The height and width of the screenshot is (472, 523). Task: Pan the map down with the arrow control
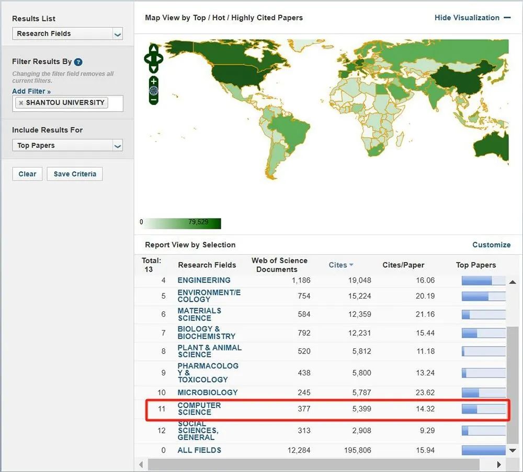click(153, 69)
